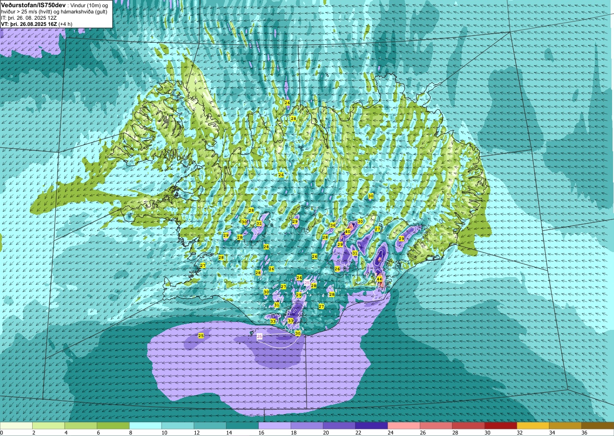Image resolution: width=614 pixels, height=436 pixels.
Task: Pick the 4–6 m/s green legend swatch
Action: 81,425
